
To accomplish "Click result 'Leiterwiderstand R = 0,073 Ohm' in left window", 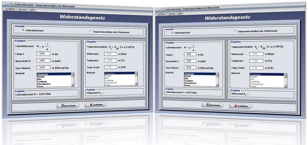I will [33, 94].
